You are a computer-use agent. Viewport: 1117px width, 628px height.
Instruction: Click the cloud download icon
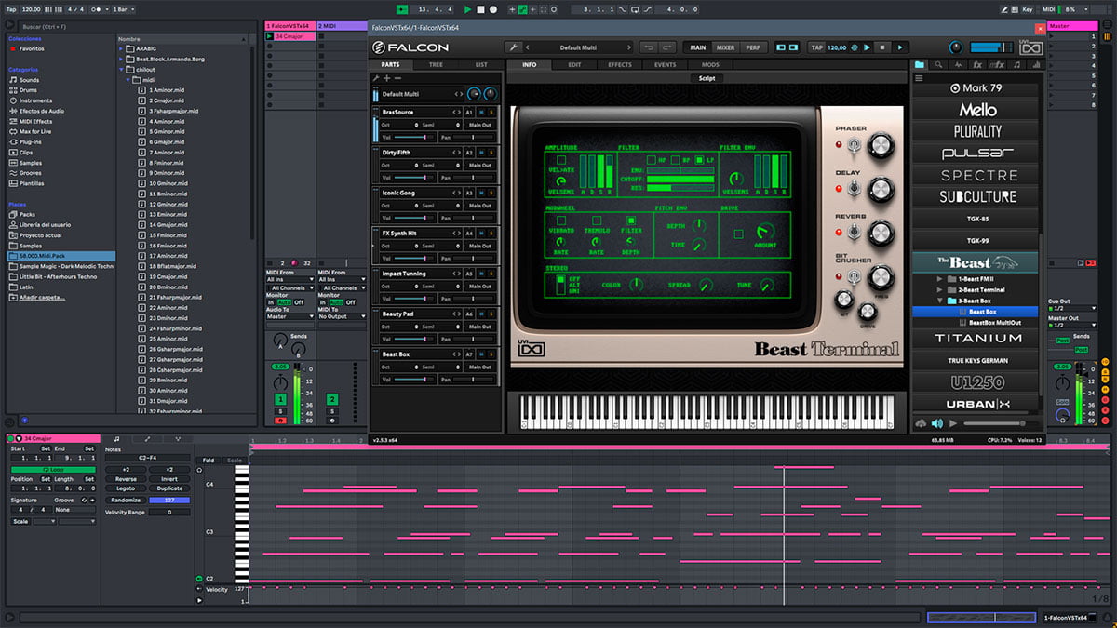(x=921, y=423)
